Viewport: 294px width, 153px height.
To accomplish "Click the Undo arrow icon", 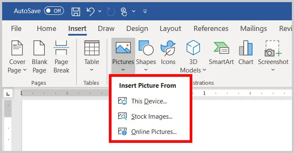I will tap(91, 11).
